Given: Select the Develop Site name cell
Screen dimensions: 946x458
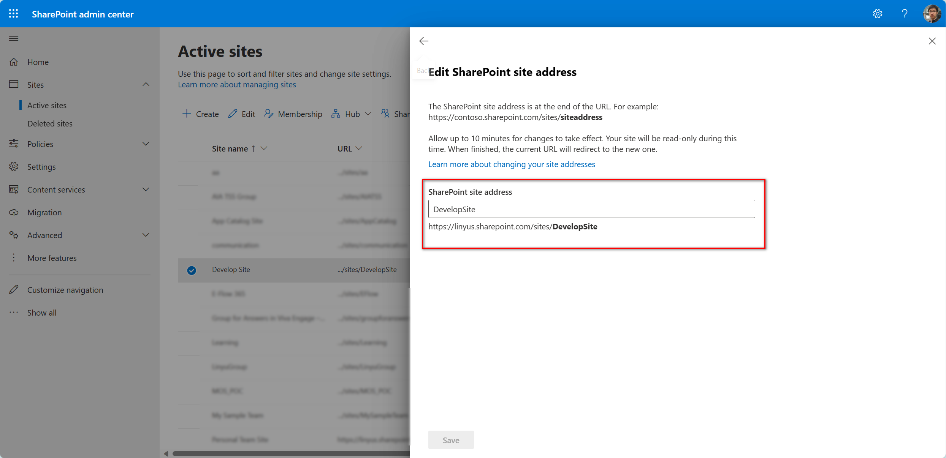Looking at the screenshot, I should point(231,270).
